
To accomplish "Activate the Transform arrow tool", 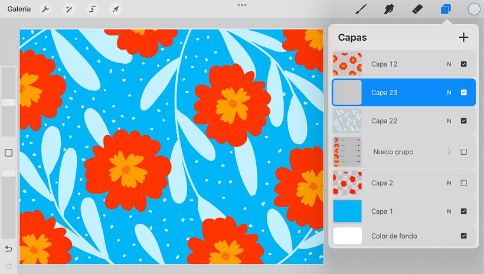I will pos(116,9).
